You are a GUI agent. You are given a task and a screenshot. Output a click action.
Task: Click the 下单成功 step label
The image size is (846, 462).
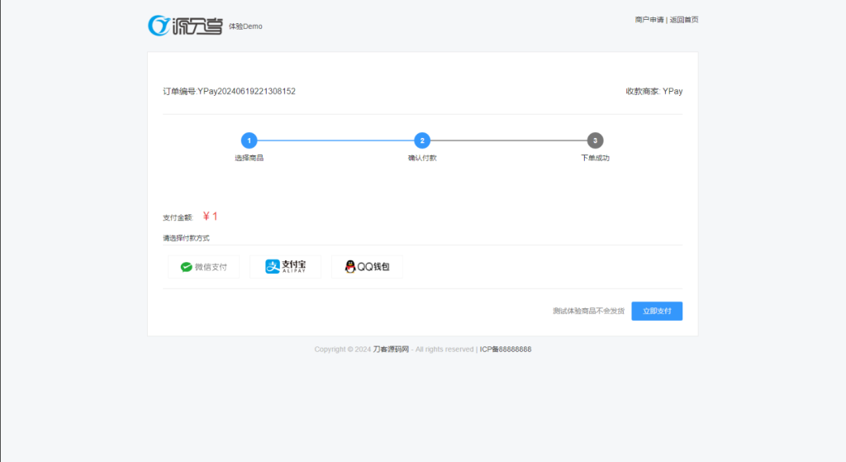point(595,158)
